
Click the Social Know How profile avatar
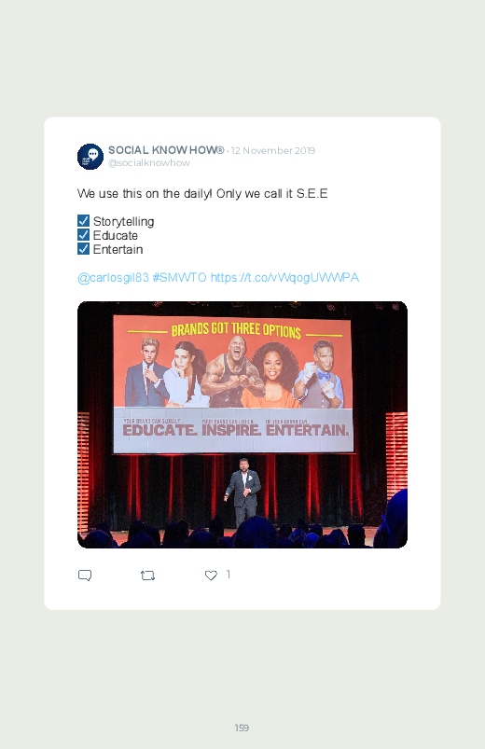click(90, 156)
